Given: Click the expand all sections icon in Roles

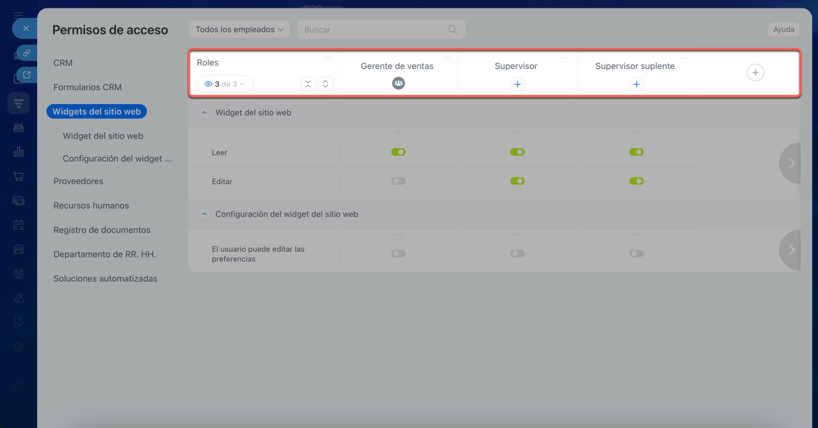Looking at the screenshot, I should point(325,84).
